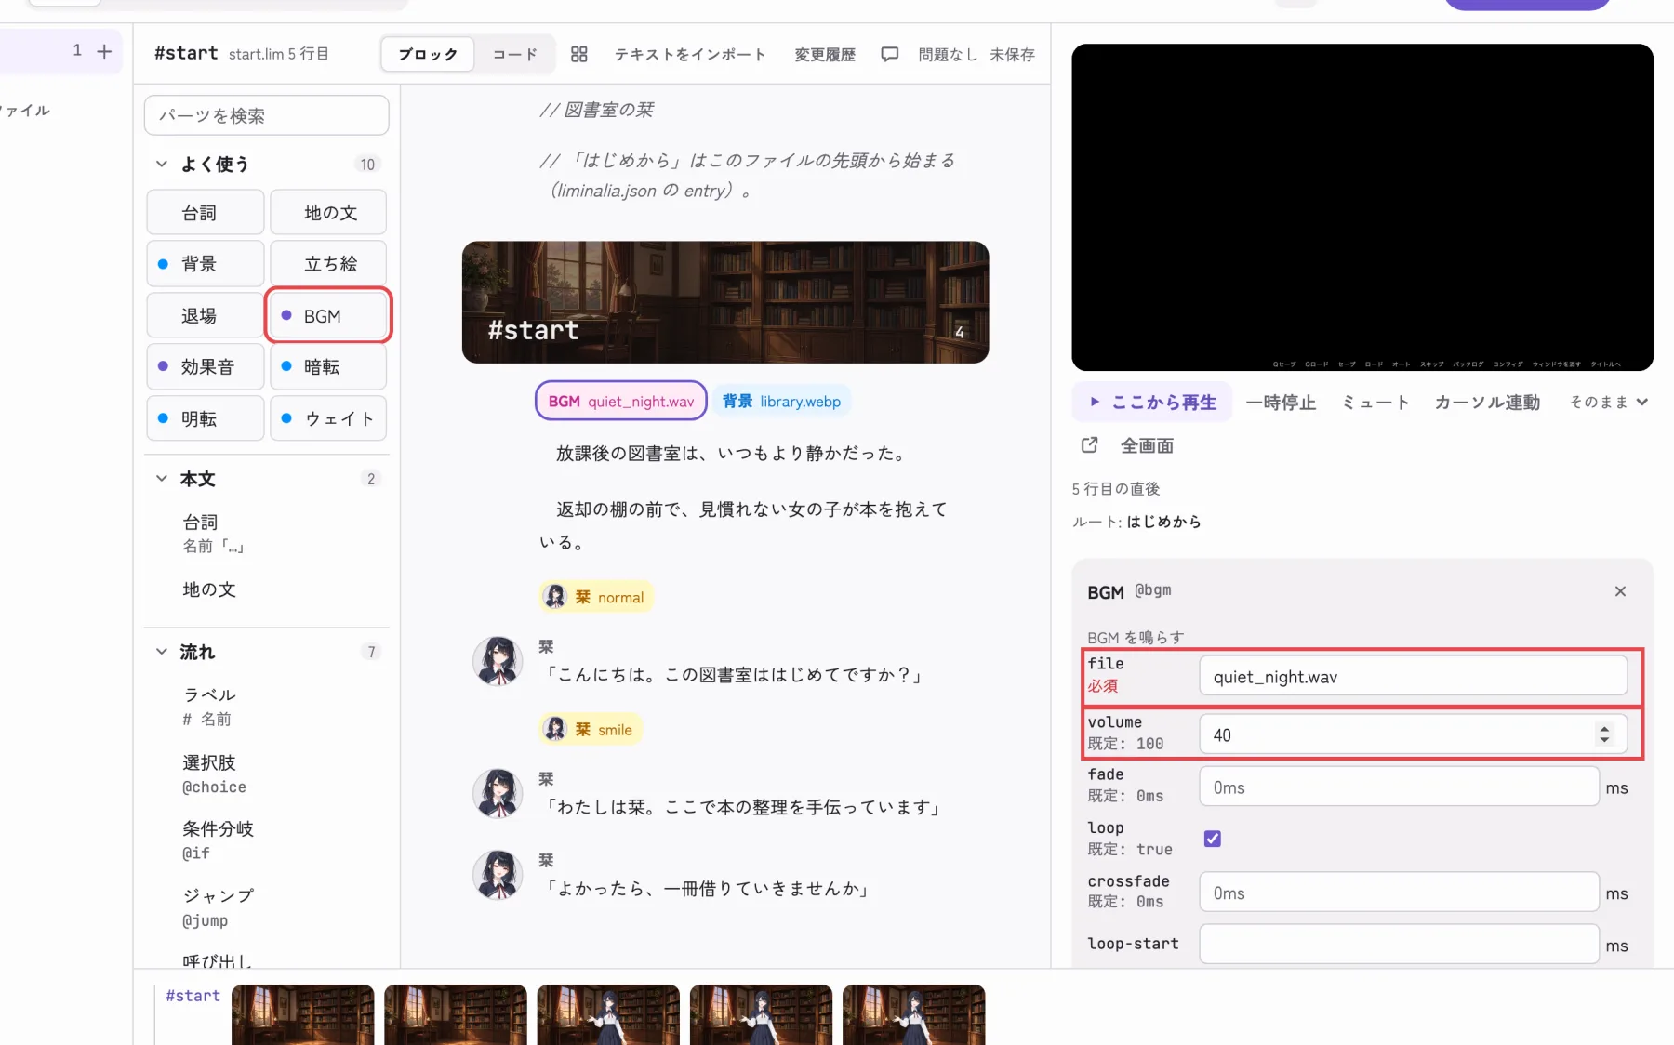
Task: Add a 台詞 part from よく使う
Action: pyautogui.click(x=206, y=212)
